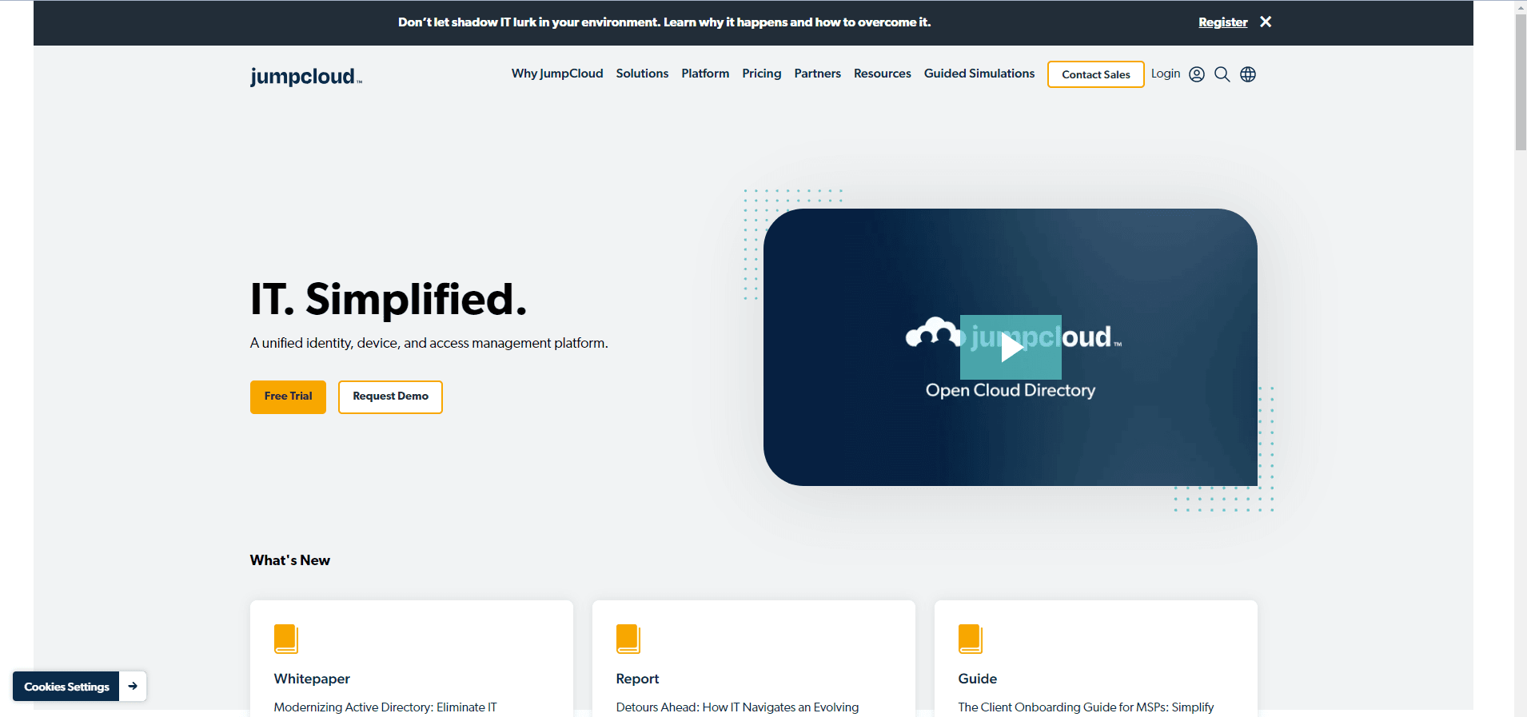The width and height of the screenshot is (1527, 717).
Task: Play the Open Cloud Directory video
Action: point(1011,347)
